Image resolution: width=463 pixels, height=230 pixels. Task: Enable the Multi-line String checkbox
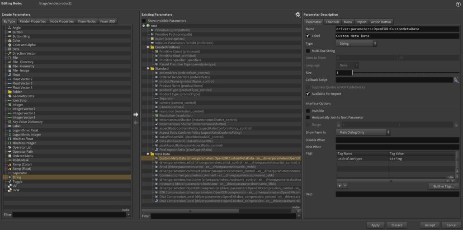click(x=308, y=51)
